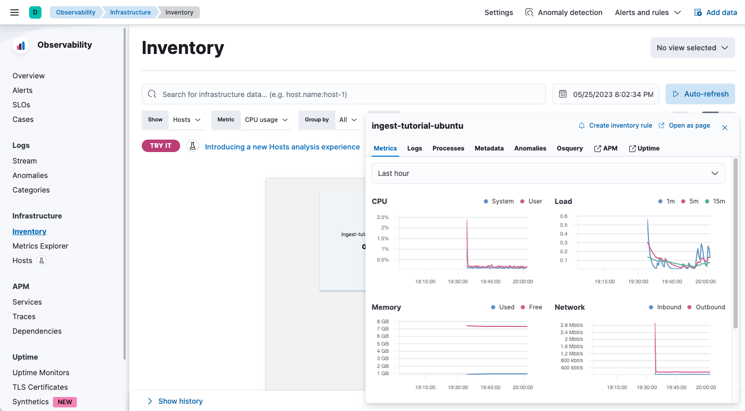Click the bell icon for Create inventory rule
Screen dimensions: 745x411
pyautogui.click(x=581, y=126)
